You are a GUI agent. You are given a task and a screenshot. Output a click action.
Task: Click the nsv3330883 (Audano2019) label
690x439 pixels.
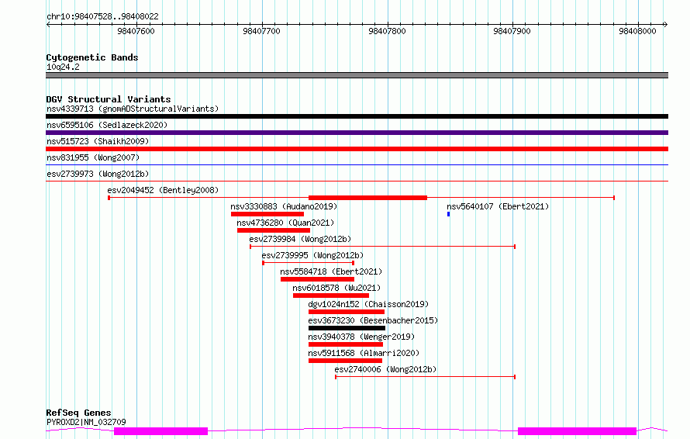(x=284, y=206)
